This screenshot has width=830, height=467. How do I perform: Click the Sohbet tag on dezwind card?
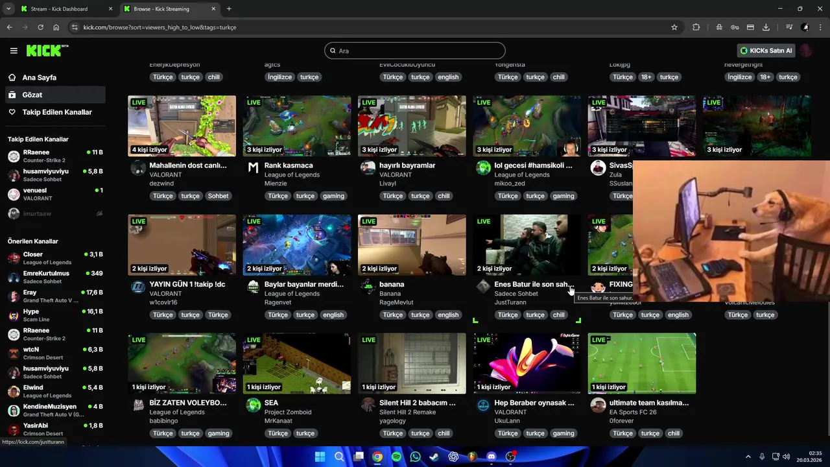click(x=218, y=196)
